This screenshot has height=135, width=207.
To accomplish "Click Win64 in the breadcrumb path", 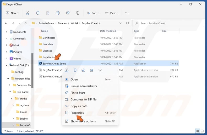I will click(74, 23).
